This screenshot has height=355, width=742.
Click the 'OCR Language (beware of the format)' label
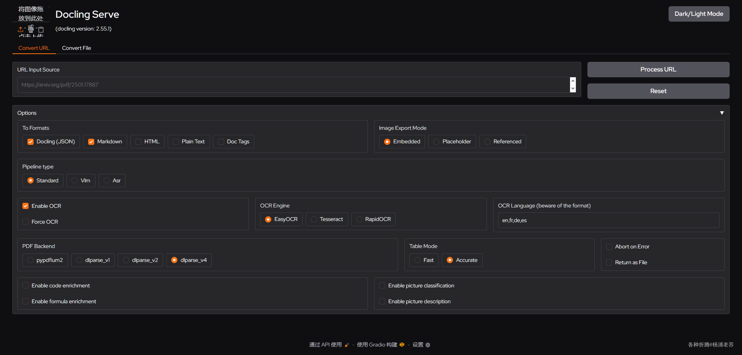point(544,206)
